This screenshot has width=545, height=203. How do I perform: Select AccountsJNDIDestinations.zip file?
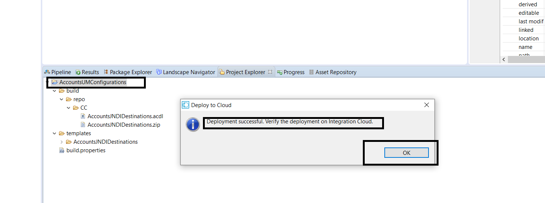pyautogui.click(x=124, y=125)
